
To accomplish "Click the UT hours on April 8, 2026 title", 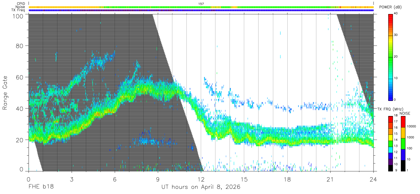I will [x=201, y=187].
